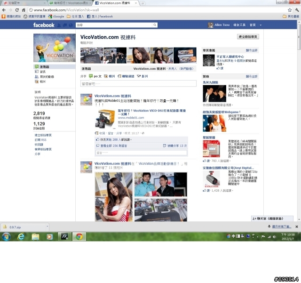Focus the Facebook search field
The image size is (301, 283).
(114, 25)
